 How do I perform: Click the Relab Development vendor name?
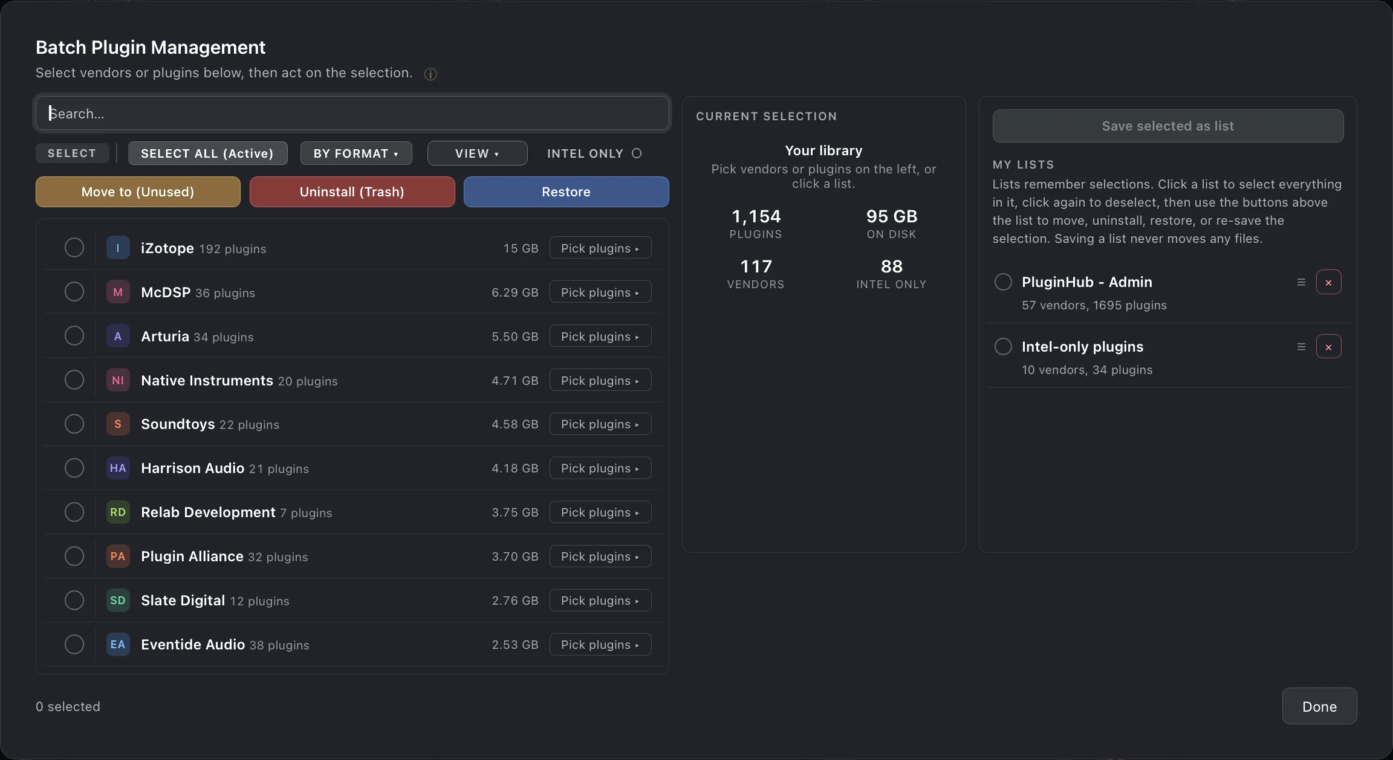click(x=208, y=512)
